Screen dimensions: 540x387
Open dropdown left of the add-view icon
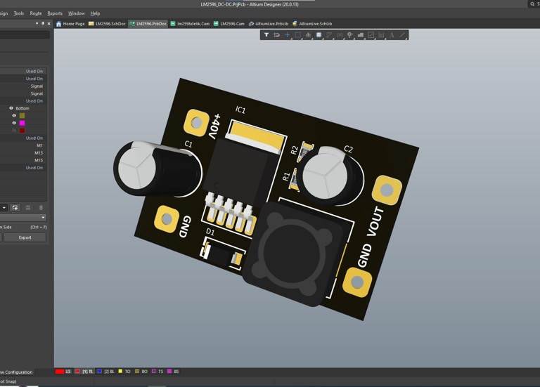point(4,208)
